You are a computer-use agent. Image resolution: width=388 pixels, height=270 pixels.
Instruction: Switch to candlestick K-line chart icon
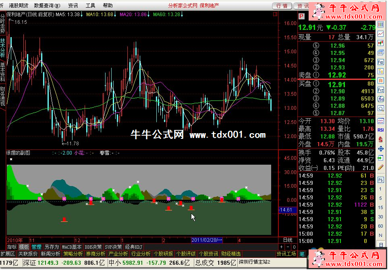pyautogui.click(x=381, y=43)
